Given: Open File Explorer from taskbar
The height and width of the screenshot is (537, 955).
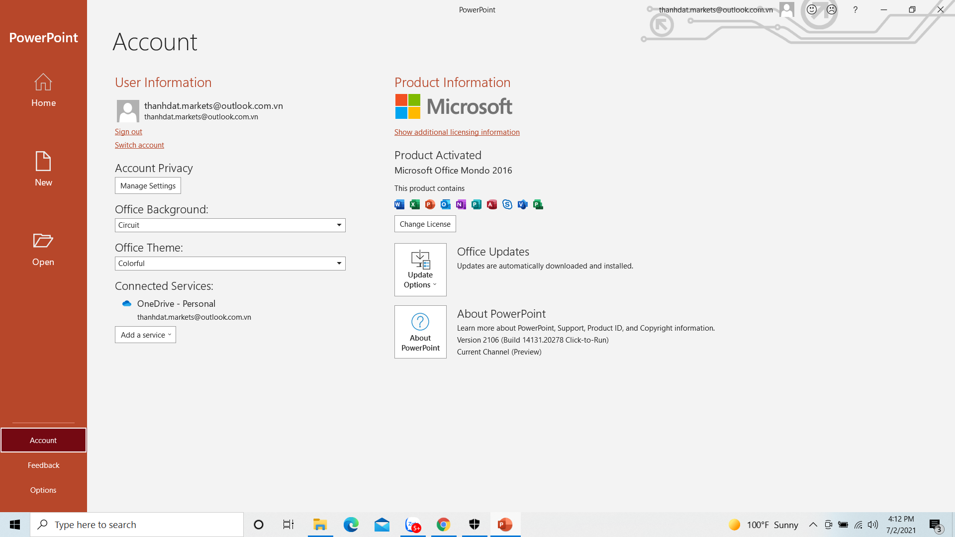Looking at the screenshot, I should [x=320, y=525].
